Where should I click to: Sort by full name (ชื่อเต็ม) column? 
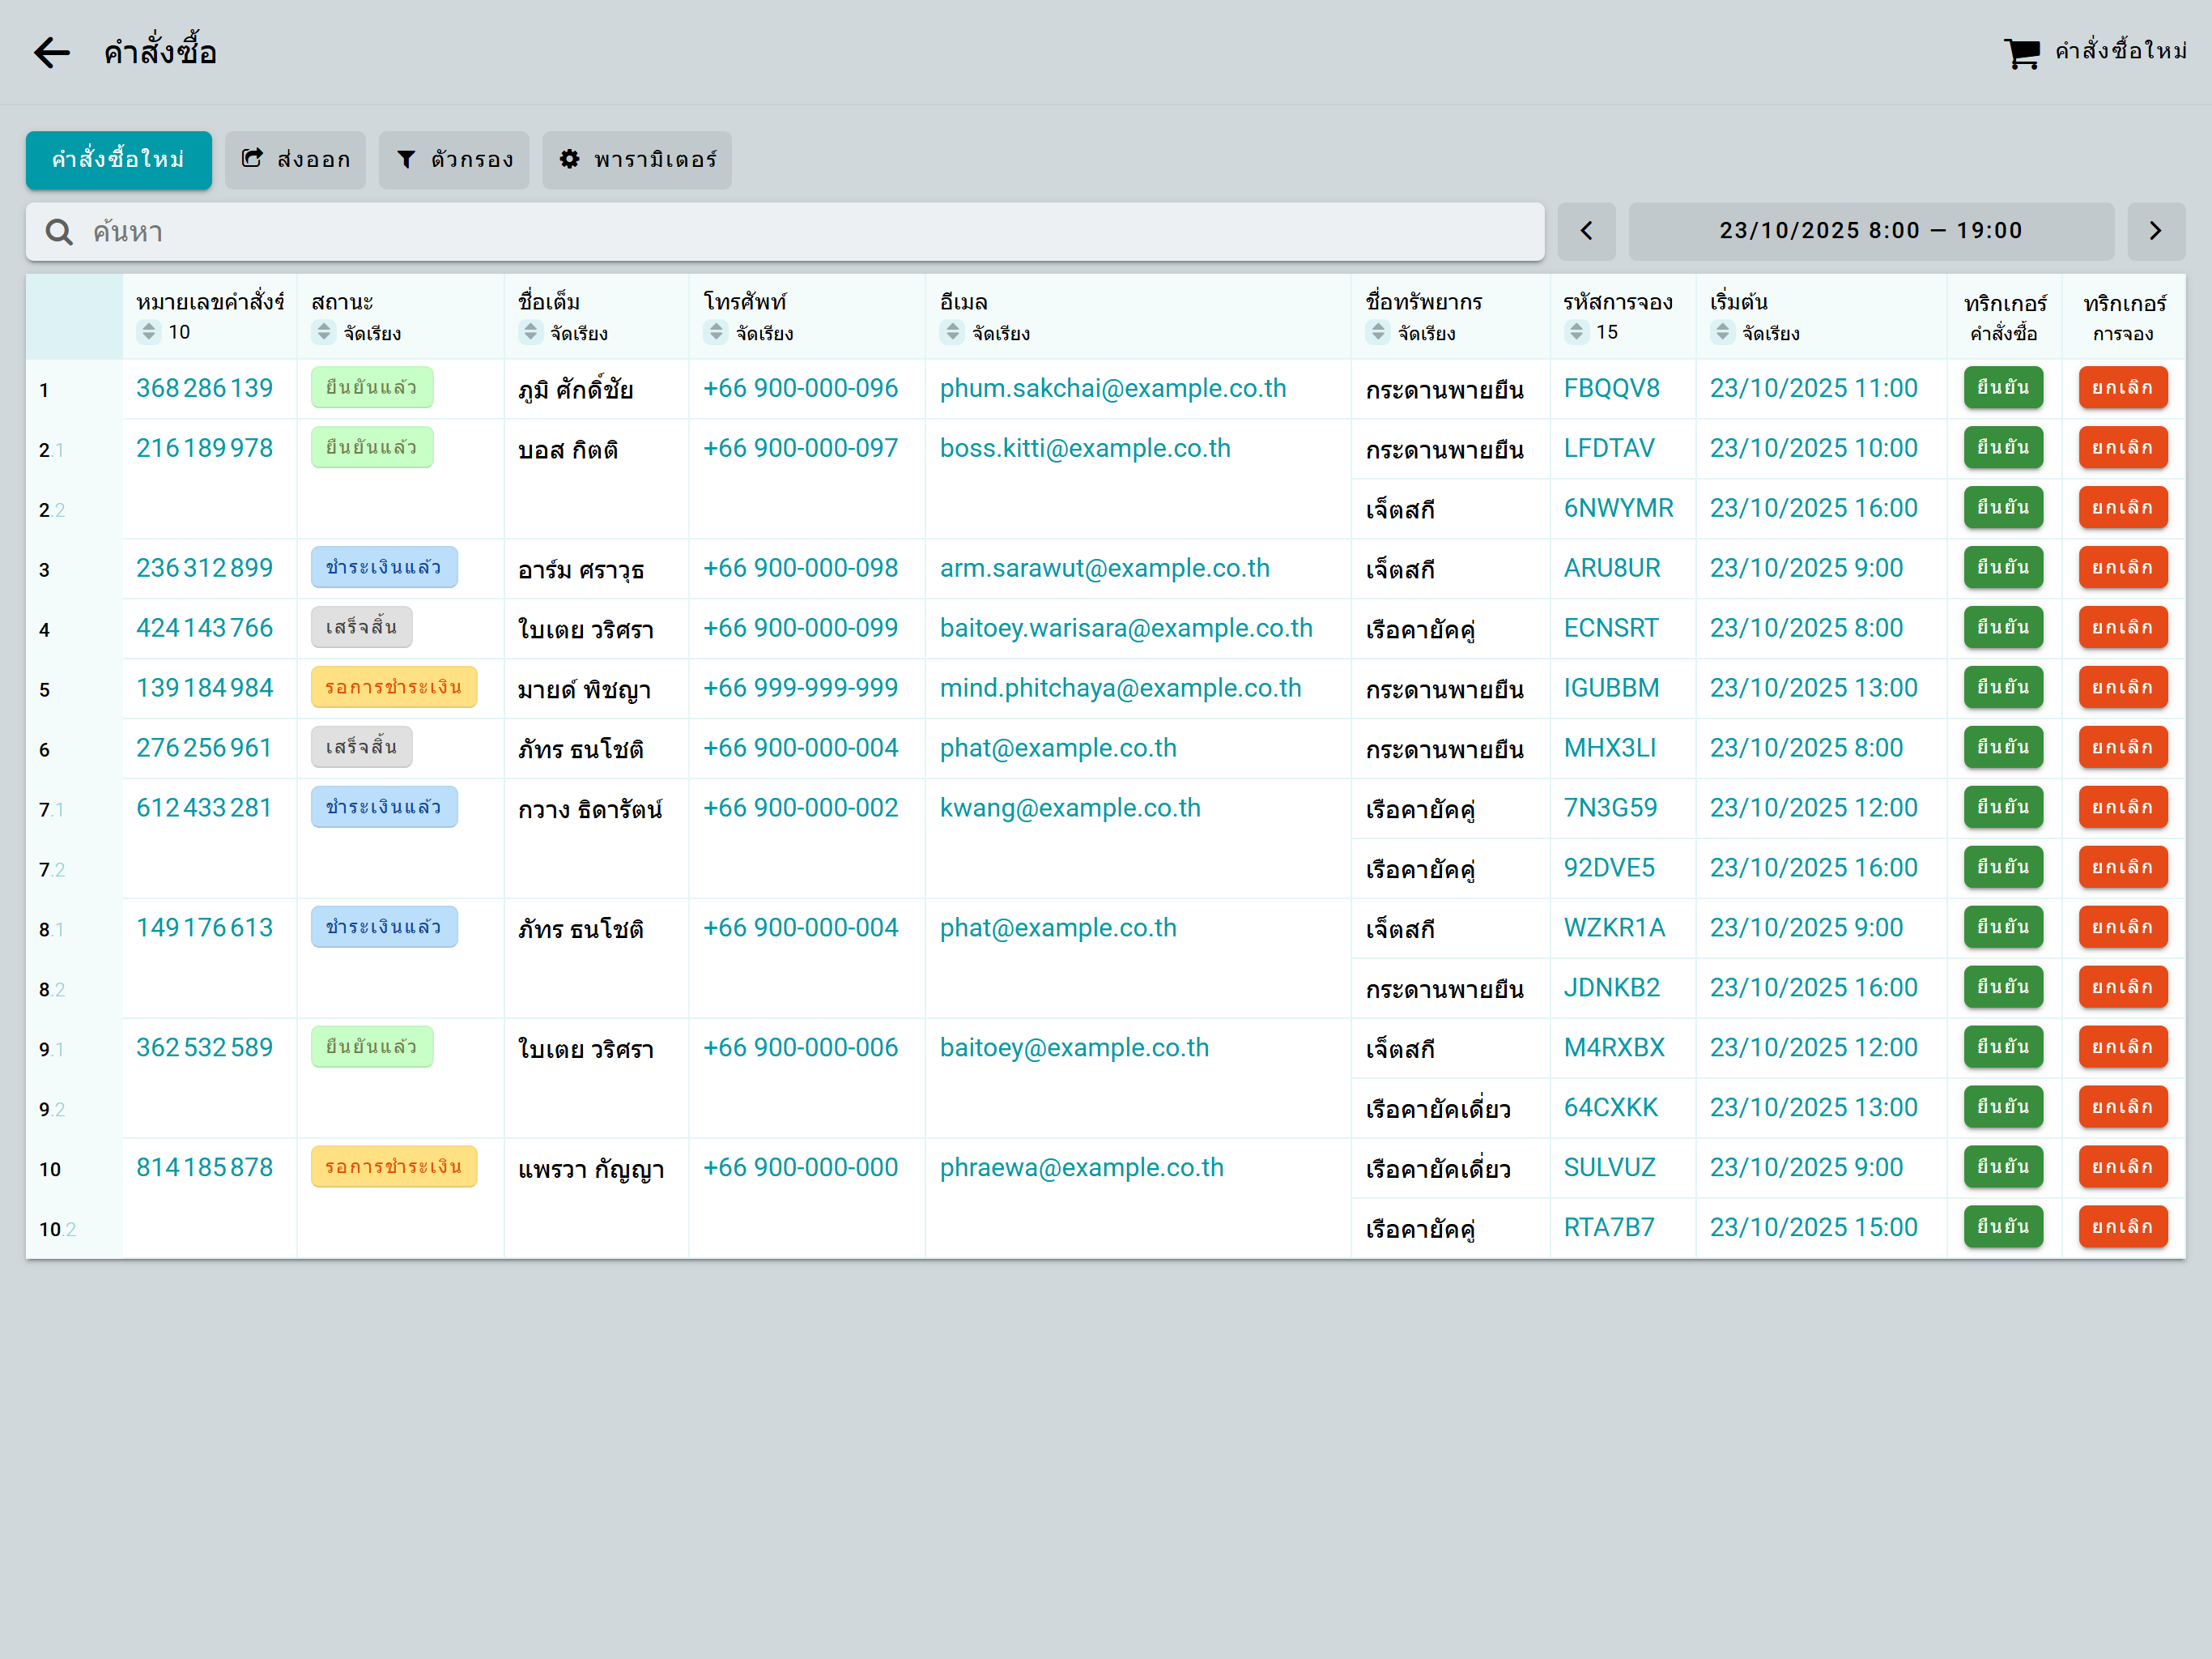pos(531,332)
